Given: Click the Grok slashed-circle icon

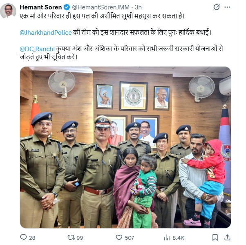Looking at the screenshot, I should [217, 7].
